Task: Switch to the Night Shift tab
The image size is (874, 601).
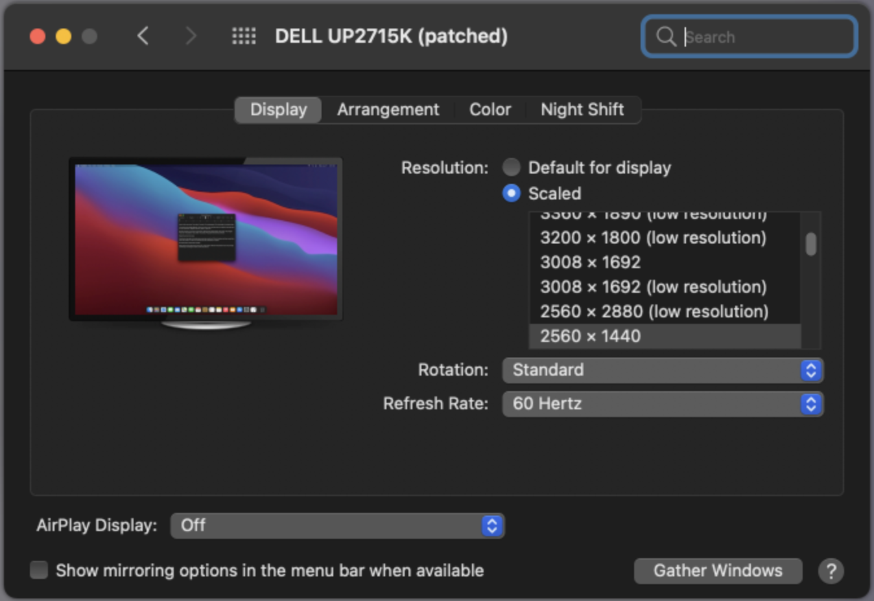Action: pos(582,109)
